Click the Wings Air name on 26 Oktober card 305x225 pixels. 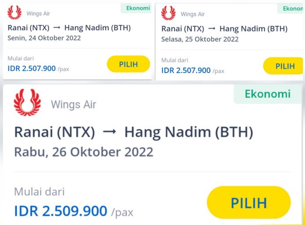point(73,104)
